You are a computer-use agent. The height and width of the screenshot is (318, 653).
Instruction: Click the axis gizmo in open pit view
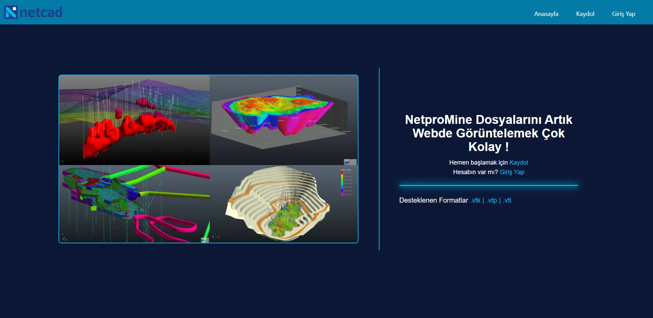pos(216,236)
